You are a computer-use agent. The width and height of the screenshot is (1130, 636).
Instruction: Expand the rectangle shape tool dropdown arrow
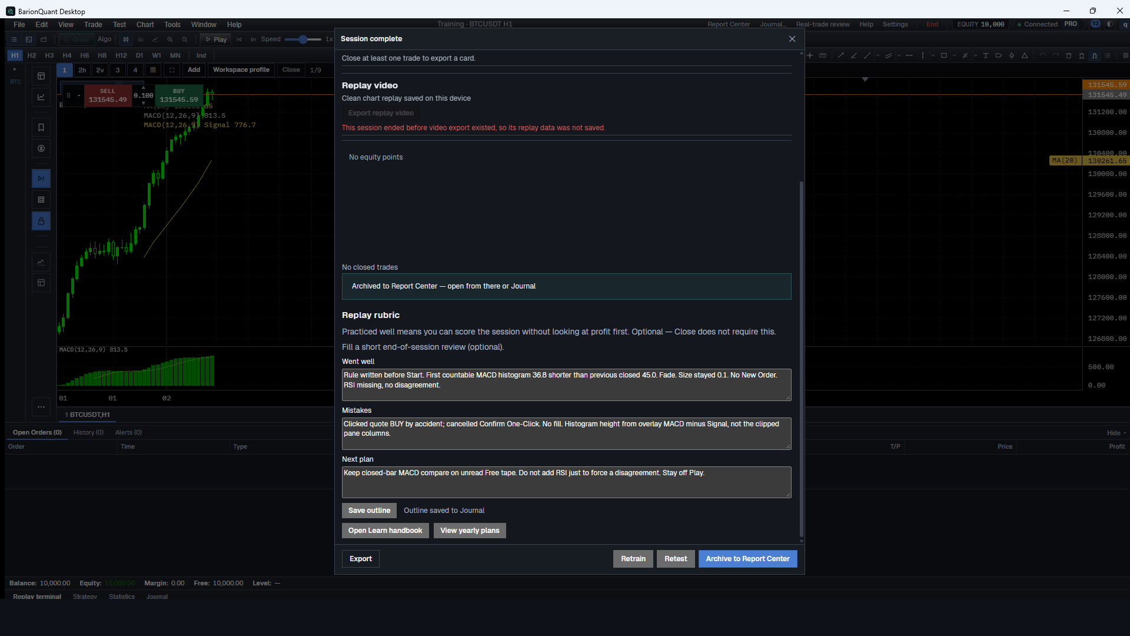point(954,55)
